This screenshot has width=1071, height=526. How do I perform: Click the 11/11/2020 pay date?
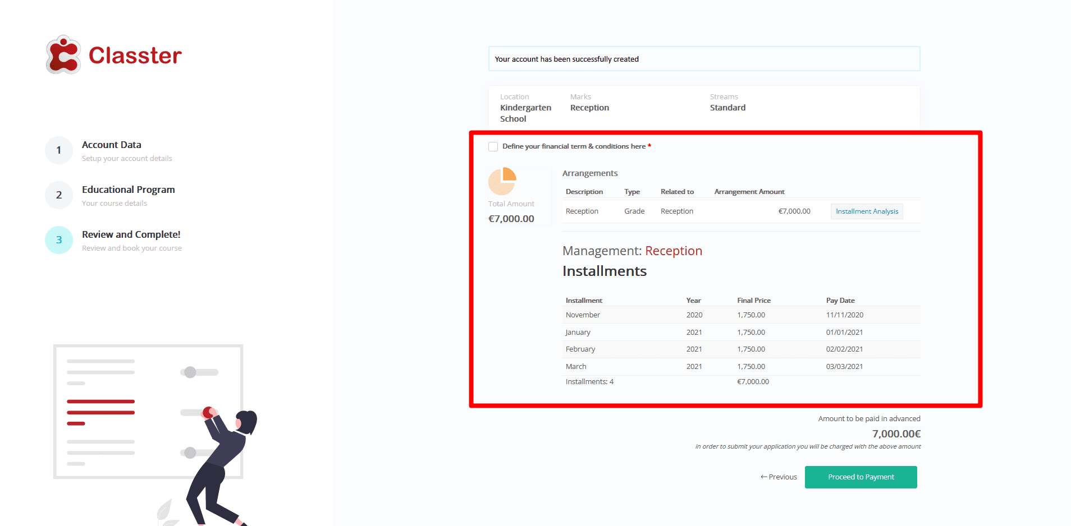[845, 315]
